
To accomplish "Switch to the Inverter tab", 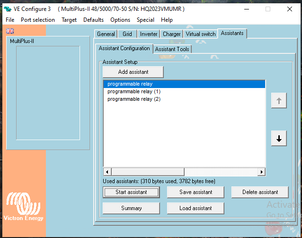I will pos(149,34).
